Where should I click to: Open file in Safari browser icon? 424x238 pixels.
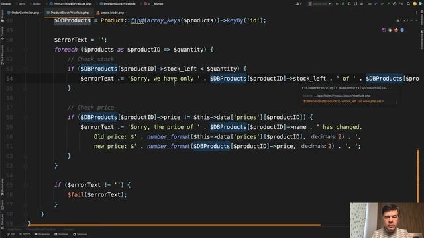click(402, 30)
